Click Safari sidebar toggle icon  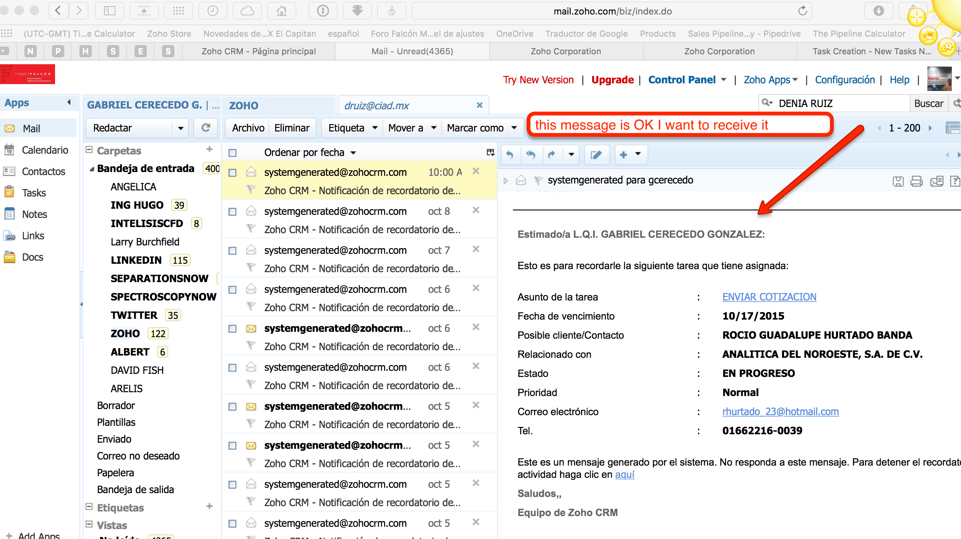110,11
